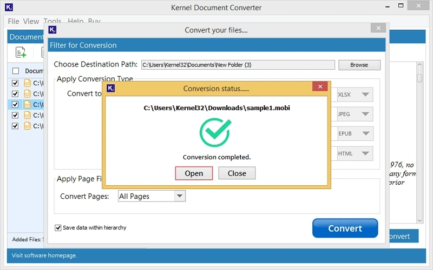Image resolution: width=433 pixels, height=270 pixels.
Task: Click Browse to choose destination path
Action: (359, 65)
